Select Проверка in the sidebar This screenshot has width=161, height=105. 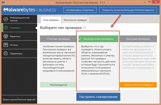pyautogui.click(x=19, y=28)
